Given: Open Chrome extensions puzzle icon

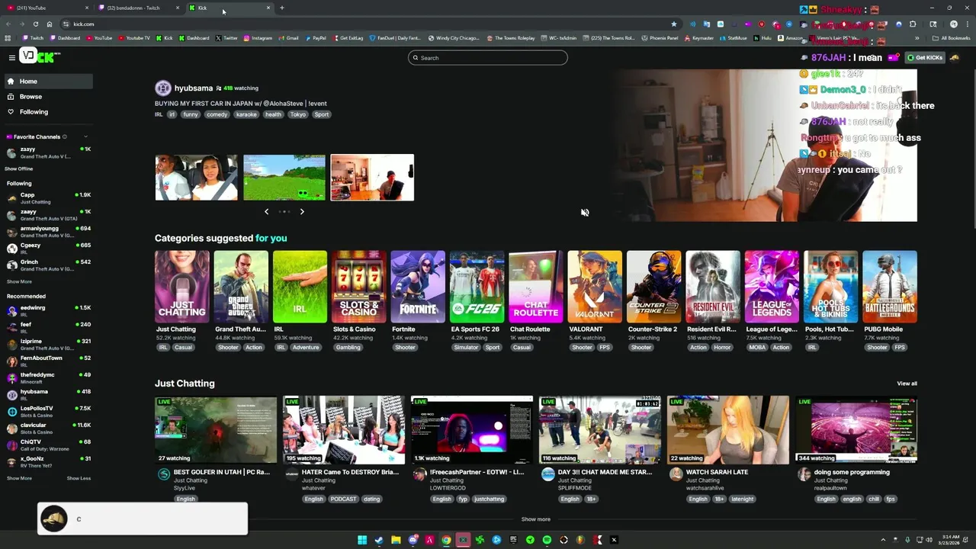Looking at the screenshot, I should 912,24.
